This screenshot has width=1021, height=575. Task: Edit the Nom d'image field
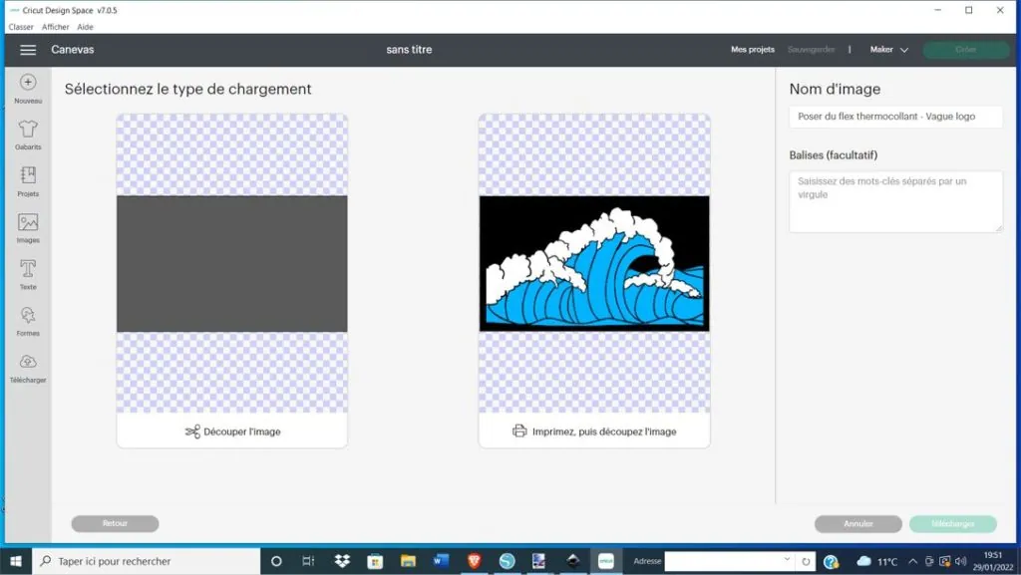point(896,117)
